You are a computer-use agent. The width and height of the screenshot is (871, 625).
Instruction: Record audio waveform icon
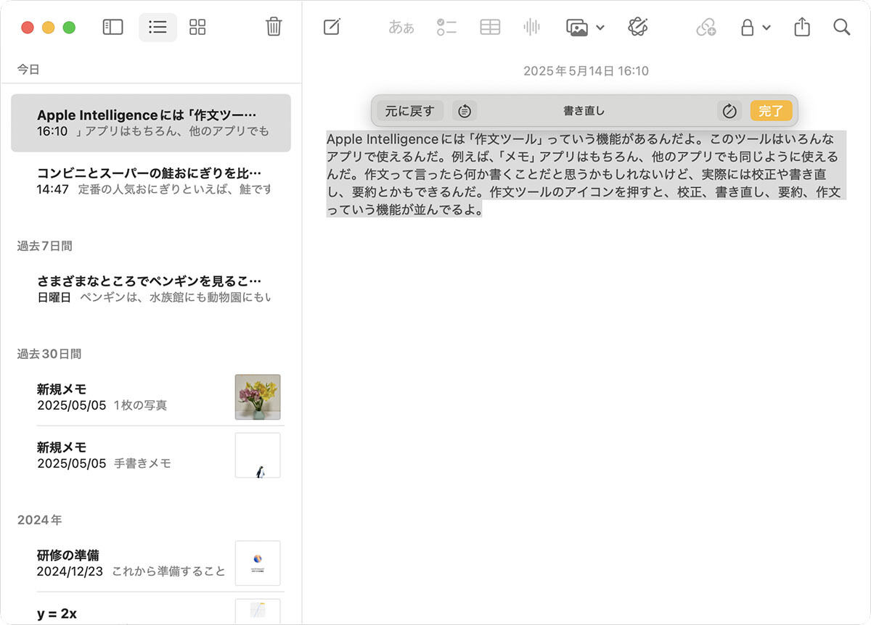click(532, 28)
